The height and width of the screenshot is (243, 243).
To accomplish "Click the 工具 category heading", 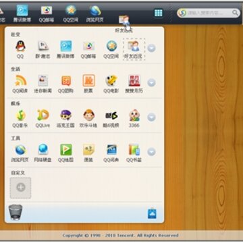I will (16, 138).
